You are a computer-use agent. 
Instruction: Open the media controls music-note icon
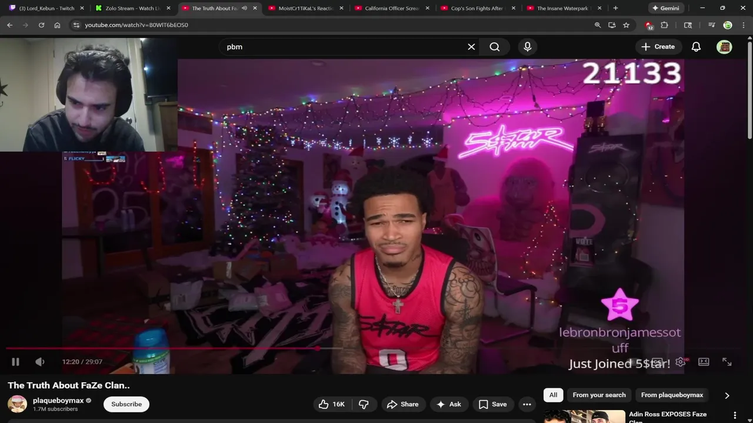(711, 25)
